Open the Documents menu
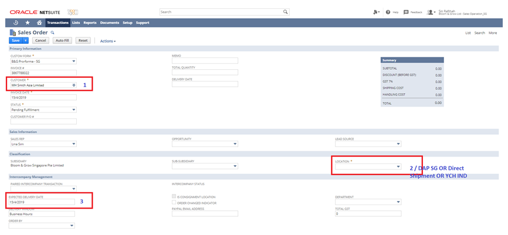The height and width of the screenshot is (235, 508). [110, 23]
